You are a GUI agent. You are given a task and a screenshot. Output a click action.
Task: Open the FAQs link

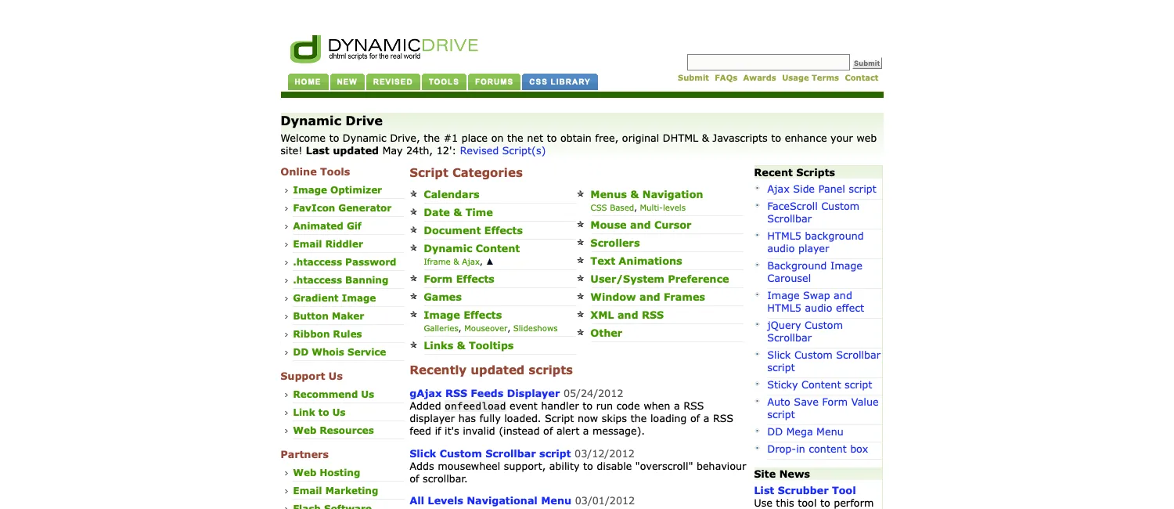click(726, 78)
